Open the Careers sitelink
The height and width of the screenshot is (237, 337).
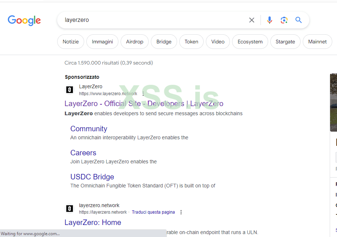click(83, 153)
